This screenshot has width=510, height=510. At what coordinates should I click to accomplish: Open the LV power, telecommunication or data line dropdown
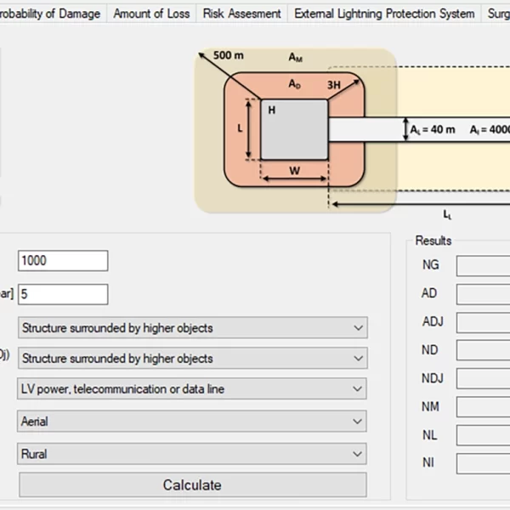click(192, 389)
